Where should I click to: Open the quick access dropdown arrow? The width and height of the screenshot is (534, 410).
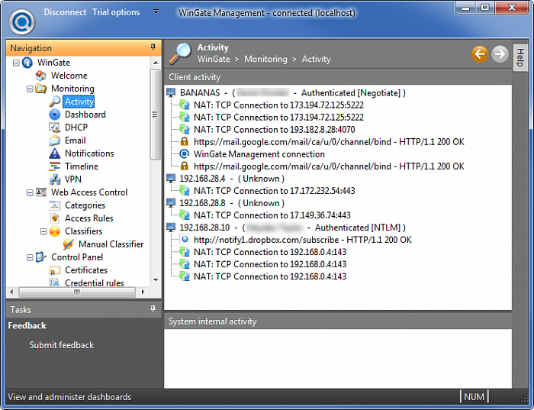click(156, 12)
